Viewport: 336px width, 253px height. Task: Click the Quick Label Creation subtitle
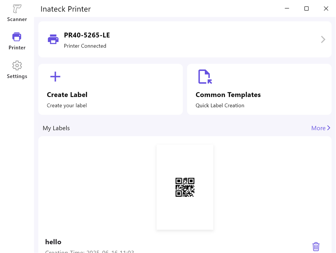tap(220, 105)
